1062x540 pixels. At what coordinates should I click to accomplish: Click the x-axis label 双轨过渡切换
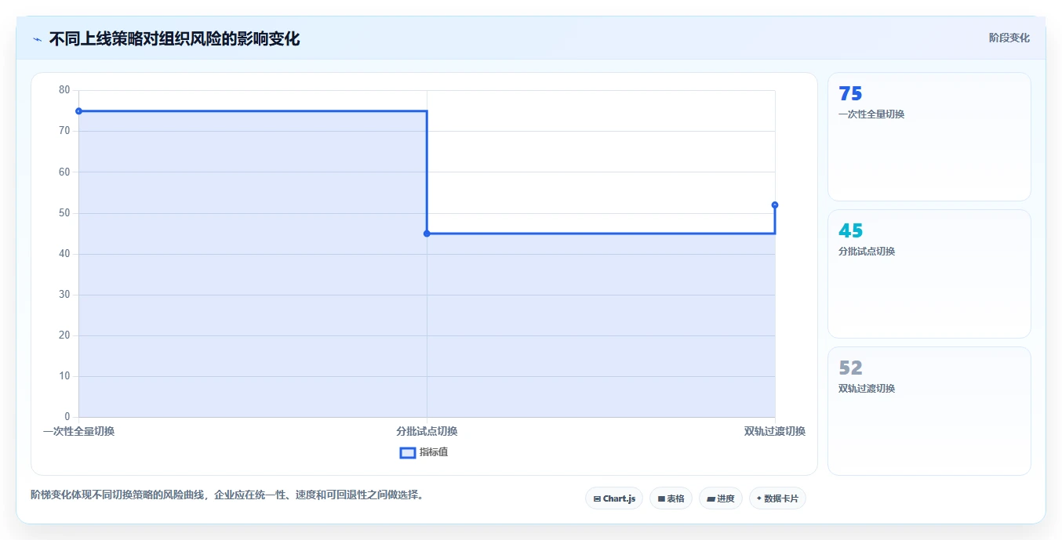[775, 431]
